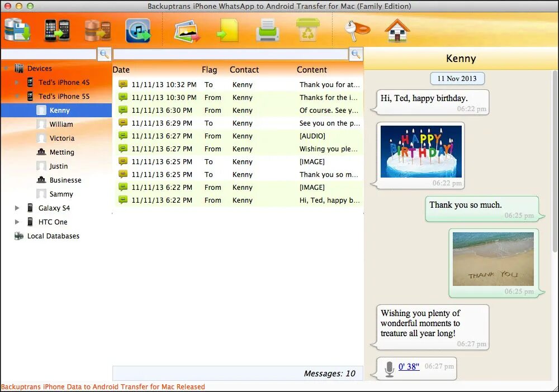The height and width of the screenshot is (392, 559).
Task: Click the 11 Nov 2013 date label
Action: point(457,79)
